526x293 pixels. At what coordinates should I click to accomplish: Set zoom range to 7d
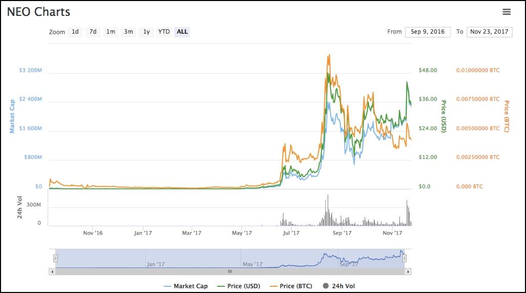(93, 32)
